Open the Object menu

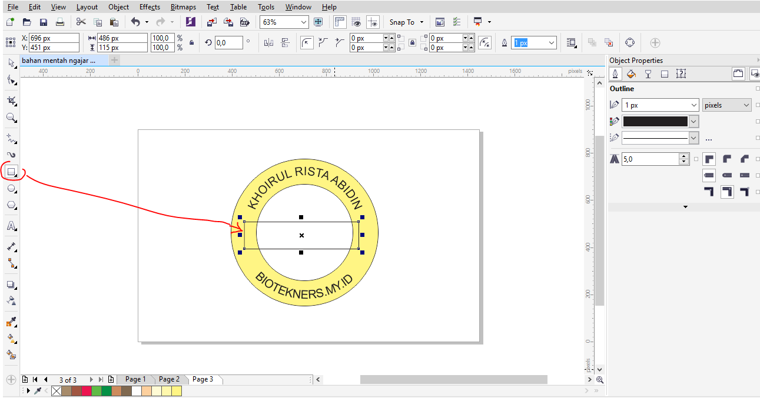coord(118,7)
